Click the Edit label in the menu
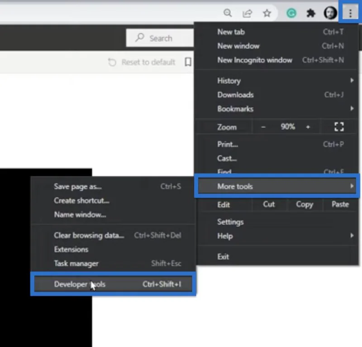This screenshot has height=347, width=362. click(x=224, y=205)
